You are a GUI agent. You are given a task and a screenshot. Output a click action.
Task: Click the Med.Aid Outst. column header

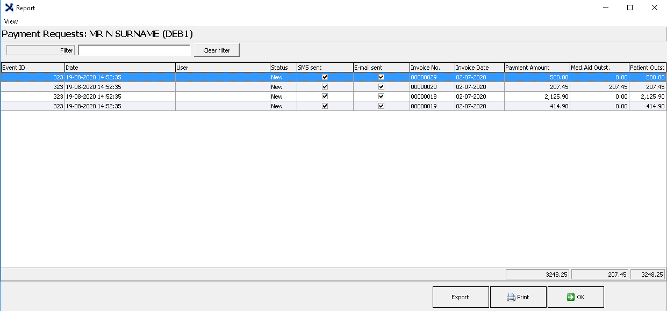coord(599,68)
